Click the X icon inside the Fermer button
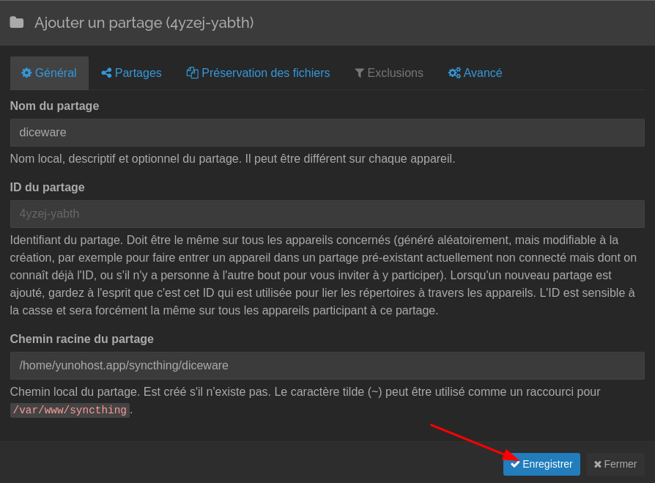The height and width of the screenshot is (483, 655). coord(599,464)
